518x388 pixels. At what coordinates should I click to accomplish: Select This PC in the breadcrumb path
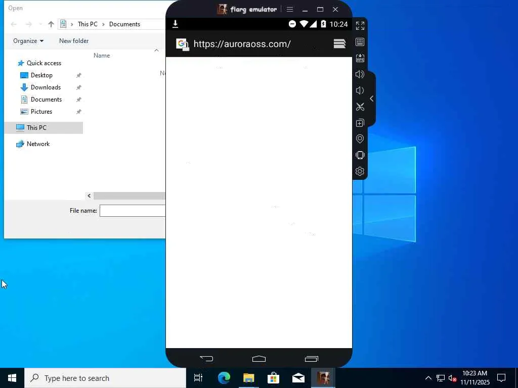pos(88,24)
